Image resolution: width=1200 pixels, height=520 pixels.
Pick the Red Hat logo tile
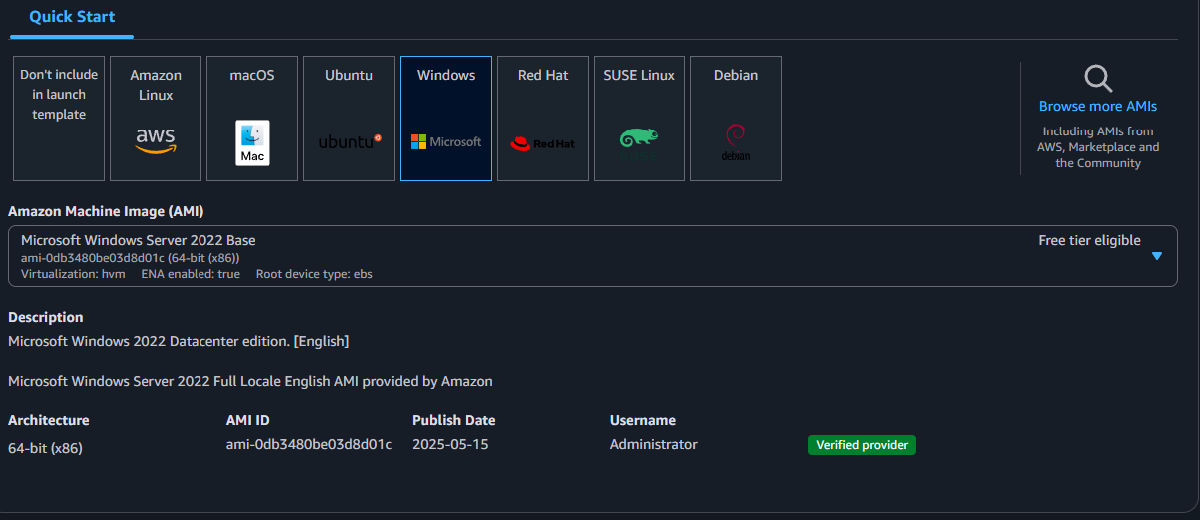542,143
